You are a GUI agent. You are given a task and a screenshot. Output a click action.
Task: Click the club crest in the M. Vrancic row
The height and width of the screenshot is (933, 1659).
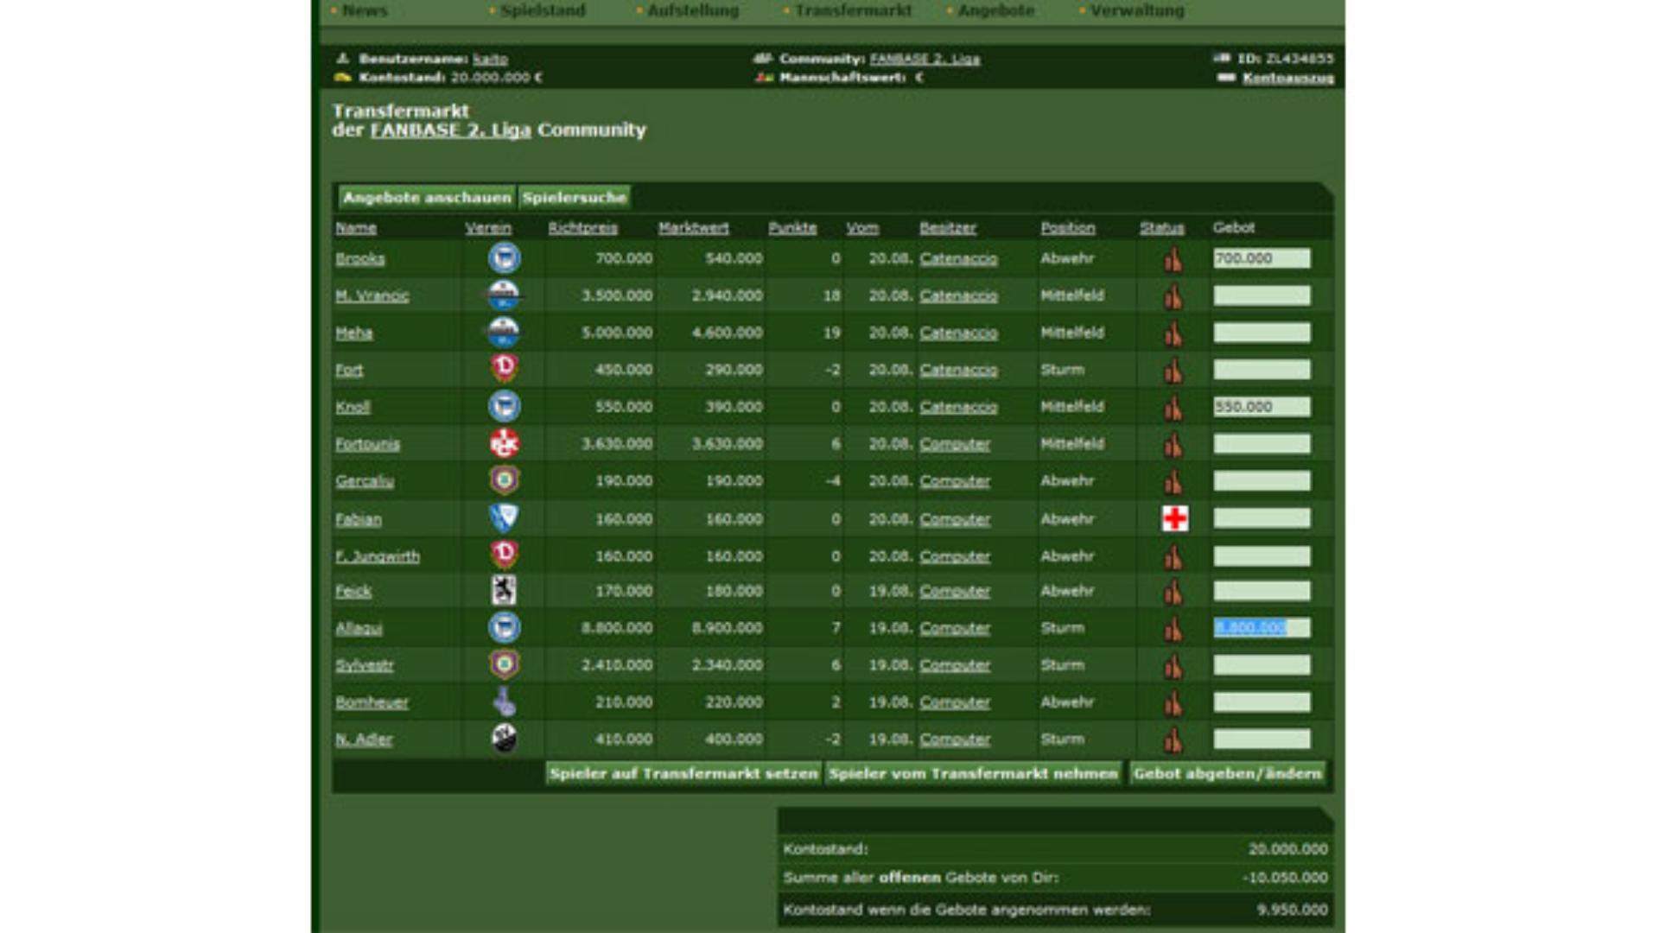coord(504,295)
